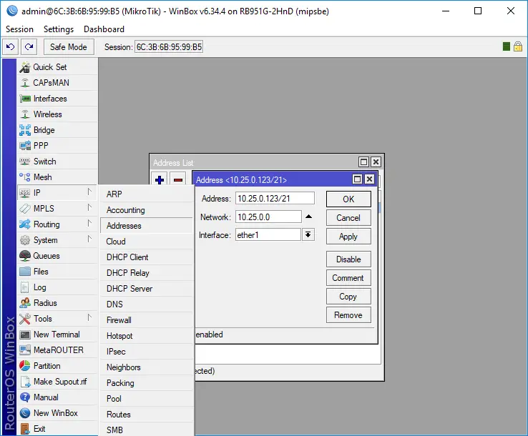Click Cancel in the Address dialog
528x436 pixels.
[x=348, y=218]
